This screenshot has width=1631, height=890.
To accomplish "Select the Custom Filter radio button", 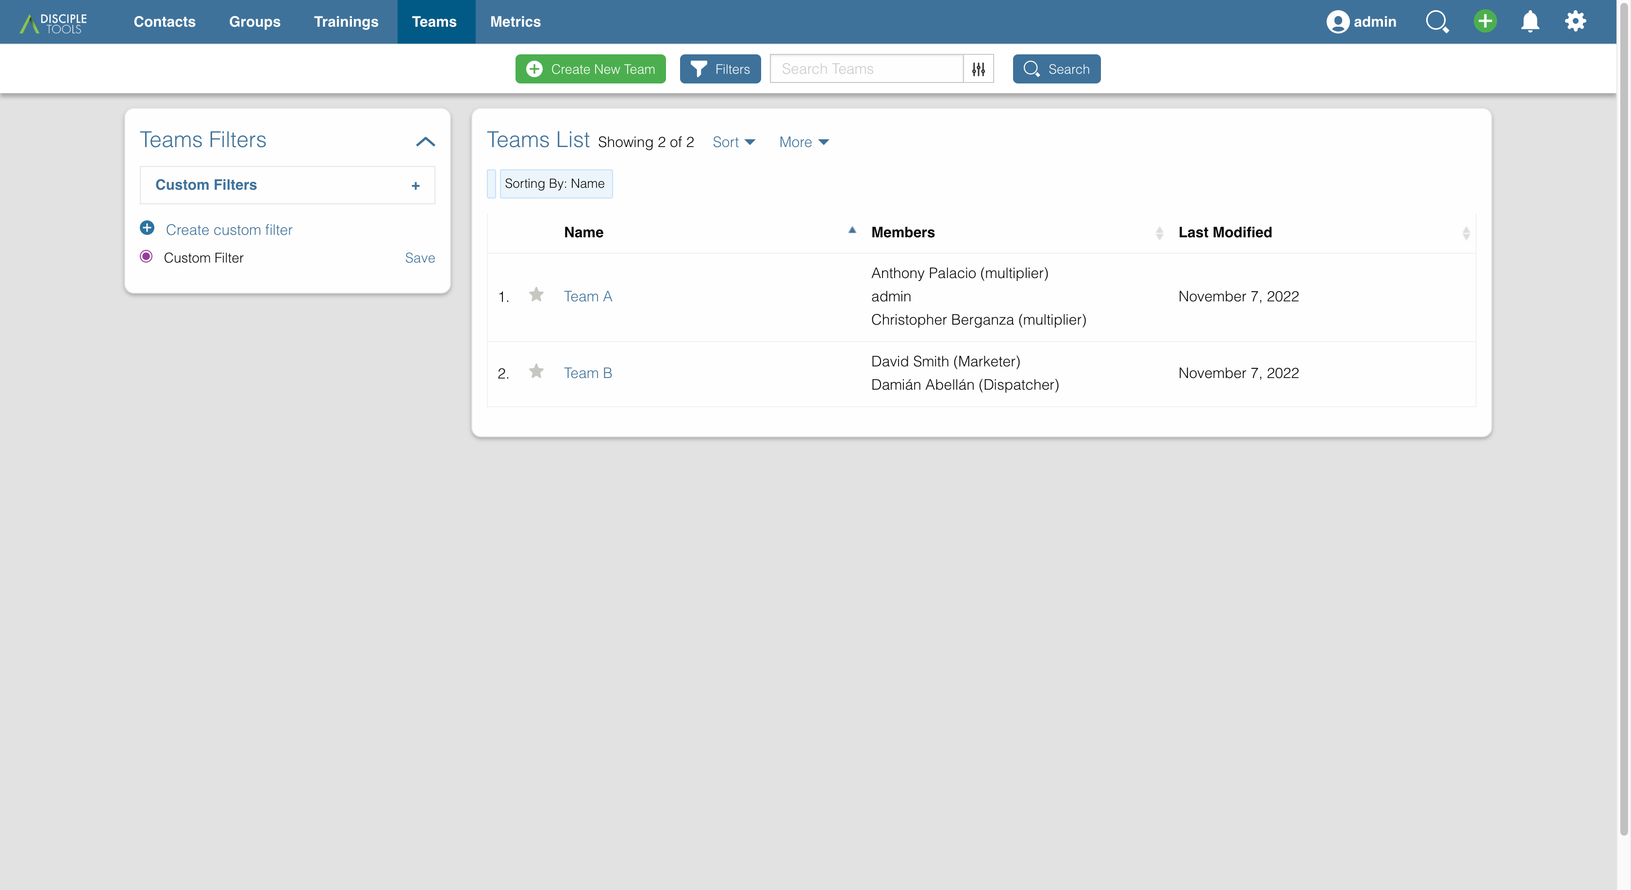I will [146, 256].
